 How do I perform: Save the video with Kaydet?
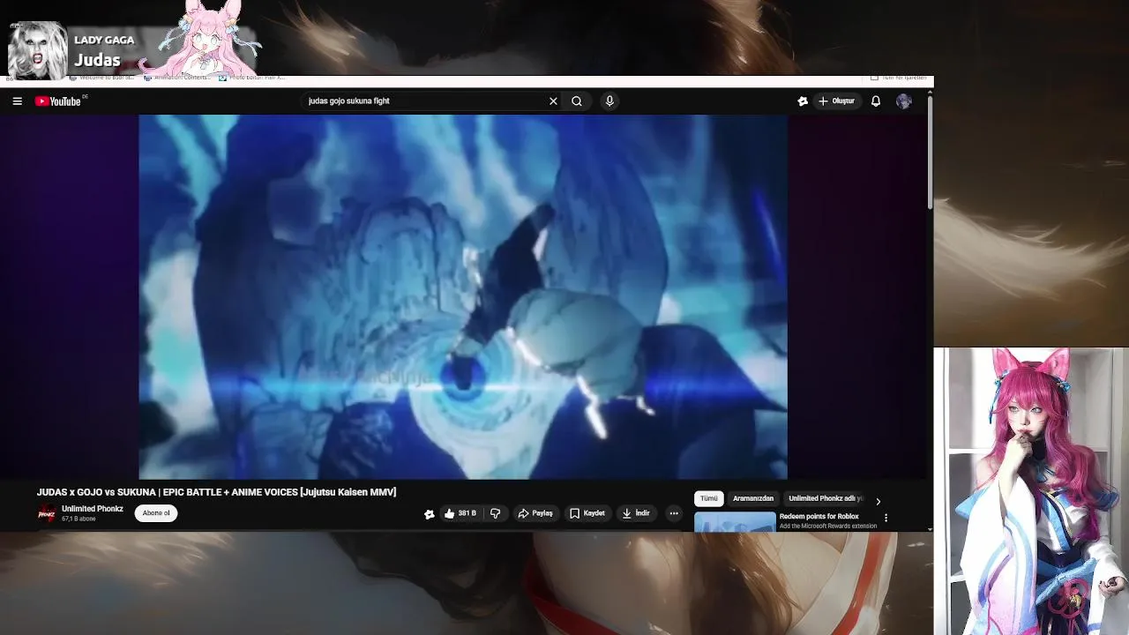pyautogui.click(x=587, y=513)
